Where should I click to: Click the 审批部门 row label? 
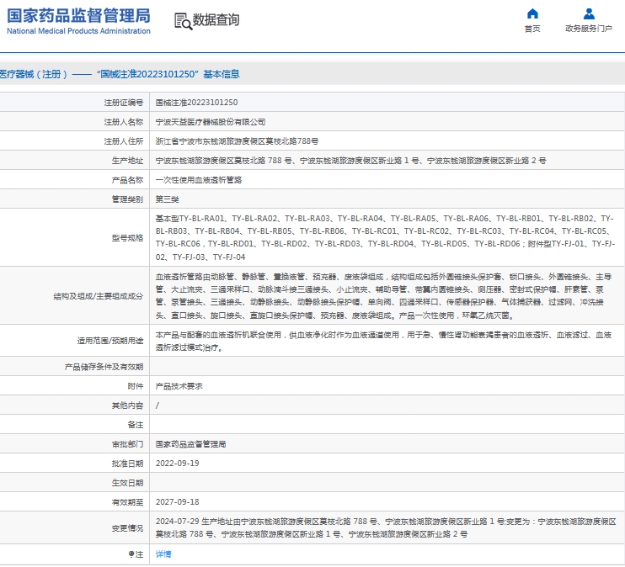coord(127,444)
